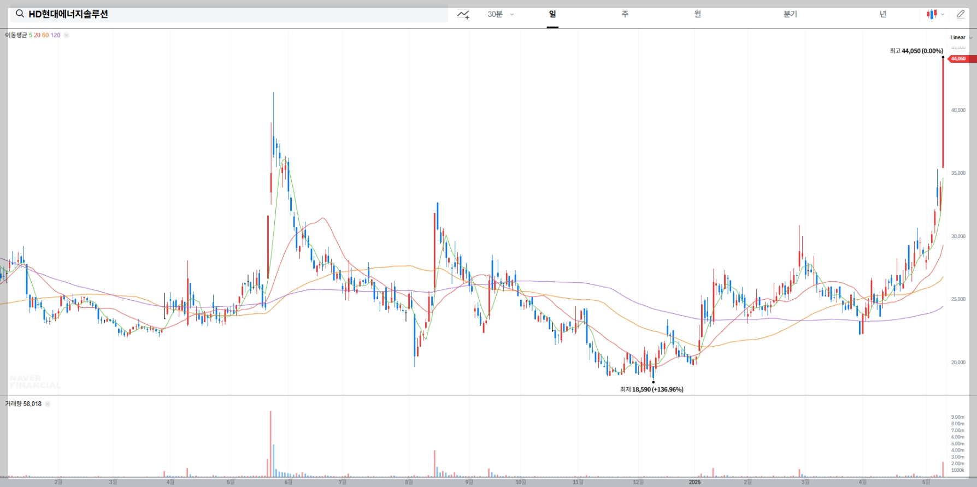Click the 이동평균 indicator label

click(16, 35)
